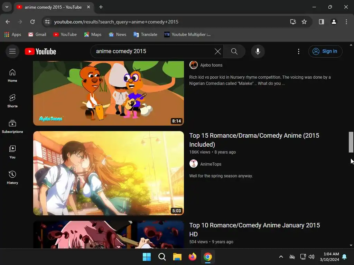The height and width of the screenshot is (265, 354).
Task: Click 'Well for the spring season anyway.' description
Action: coord(221,176)
